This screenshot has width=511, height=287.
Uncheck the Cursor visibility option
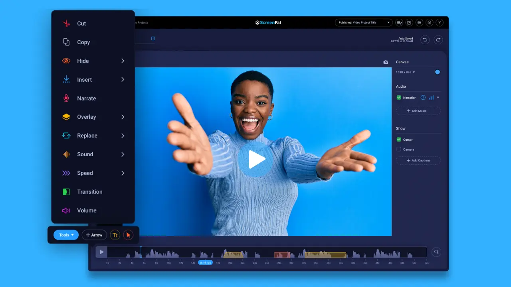(398, 140)
